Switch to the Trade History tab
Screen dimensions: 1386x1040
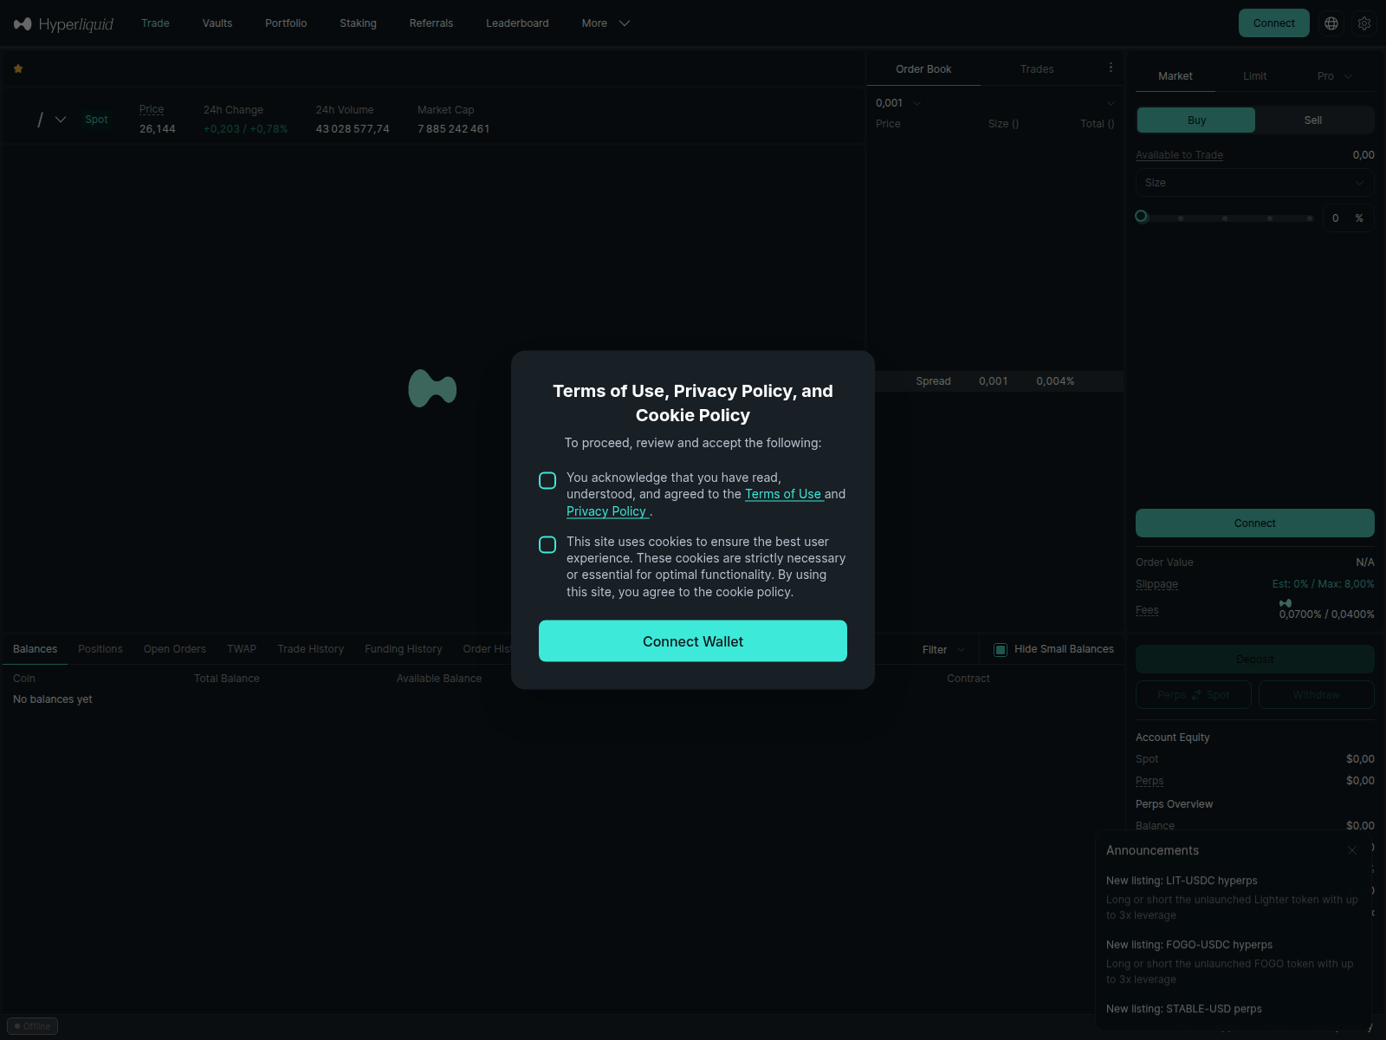tap(310, 649)
